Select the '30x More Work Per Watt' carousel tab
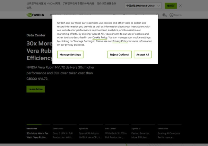 click(x=38, y=132)
